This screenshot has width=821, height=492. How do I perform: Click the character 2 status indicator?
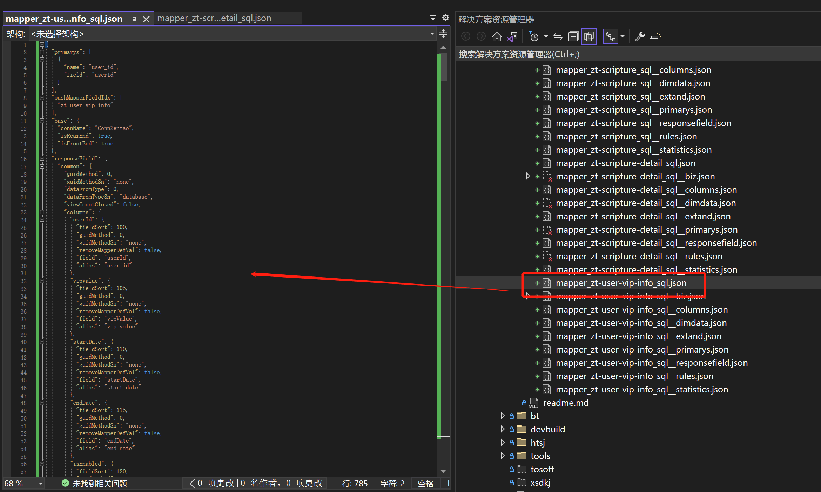pos(392,484)
